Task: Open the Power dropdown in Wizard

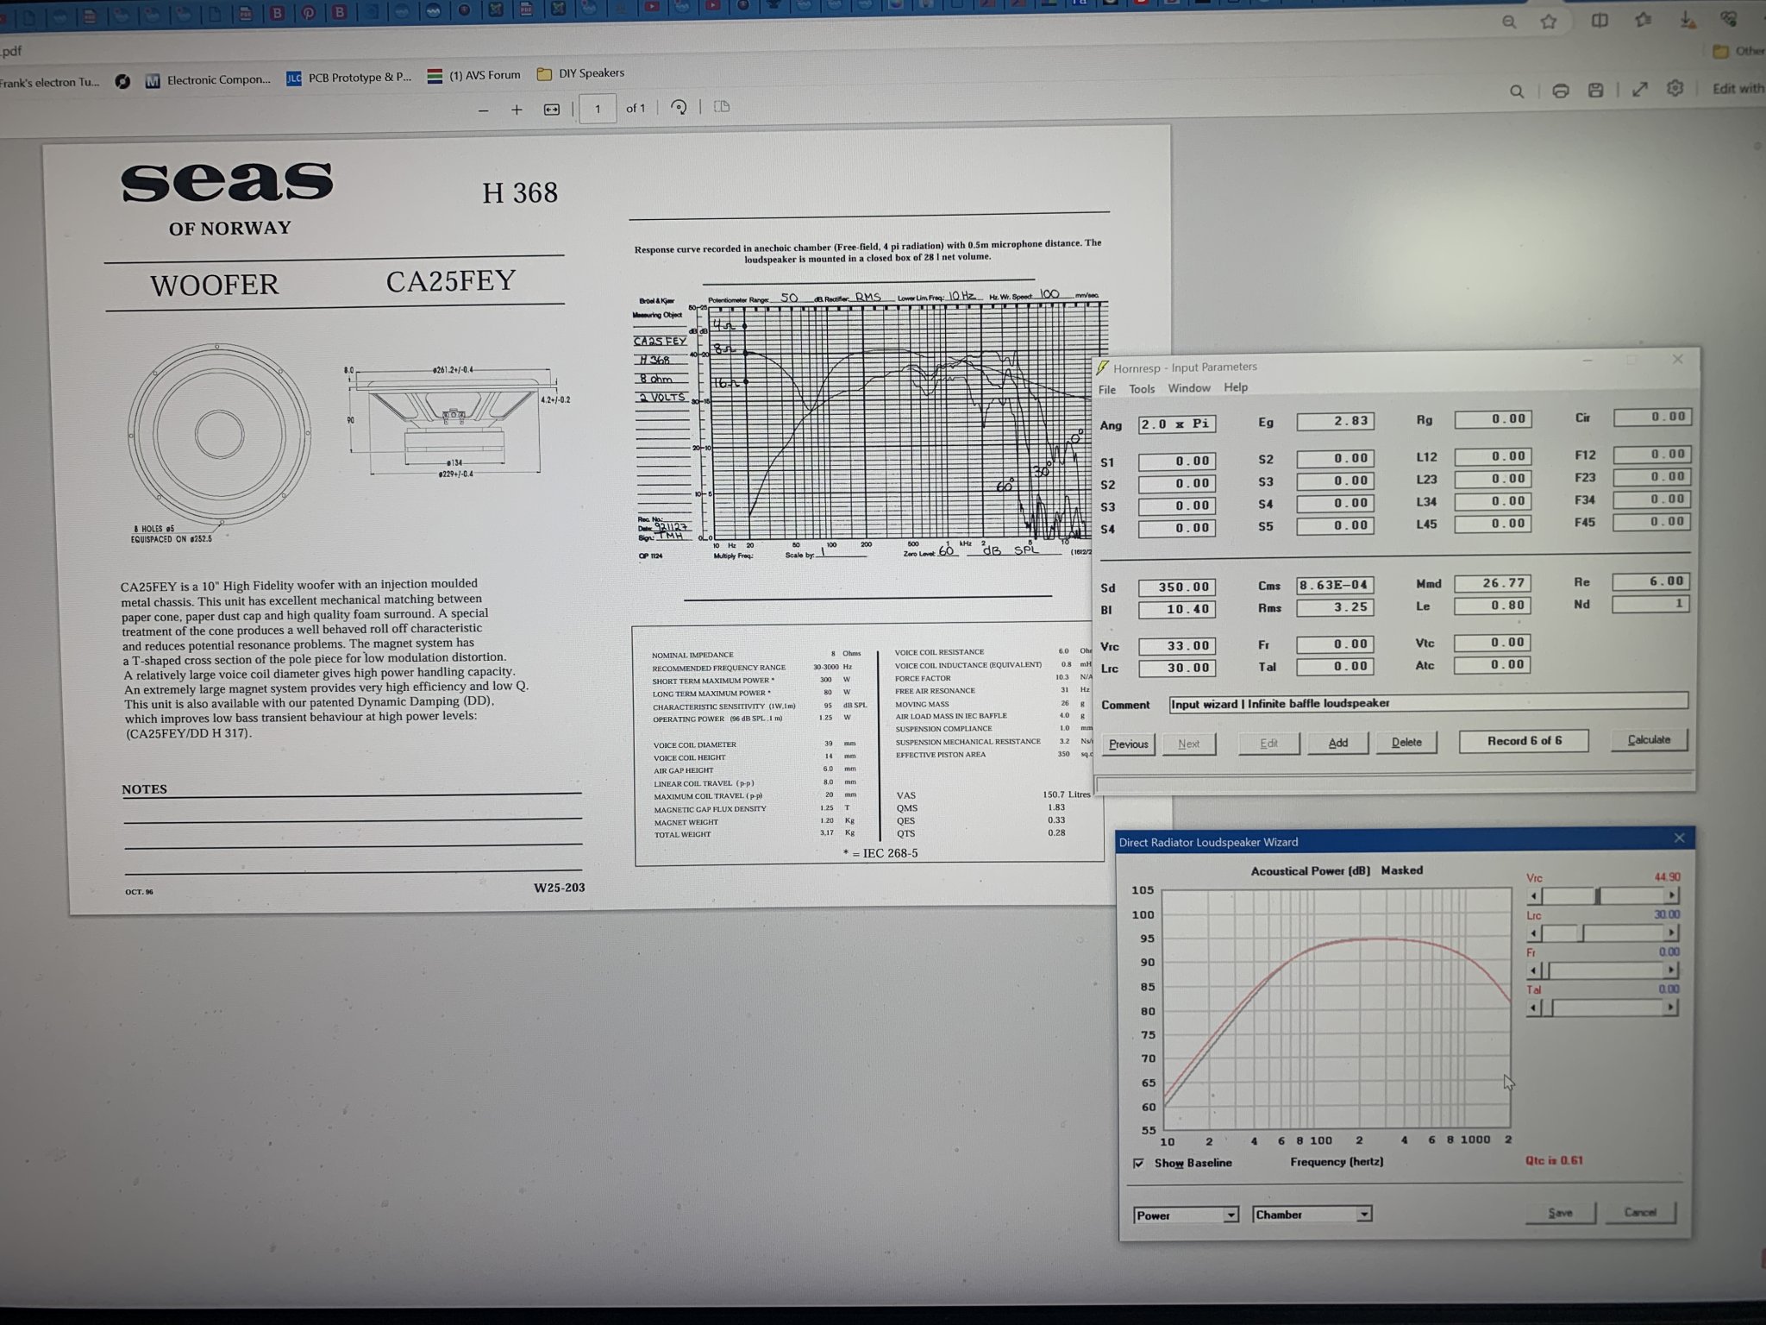Action: [1186, 1215]
